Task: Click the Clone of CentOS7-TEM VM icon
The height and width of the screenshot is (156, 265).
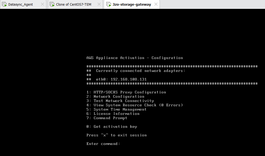Action: click(52, 4)
